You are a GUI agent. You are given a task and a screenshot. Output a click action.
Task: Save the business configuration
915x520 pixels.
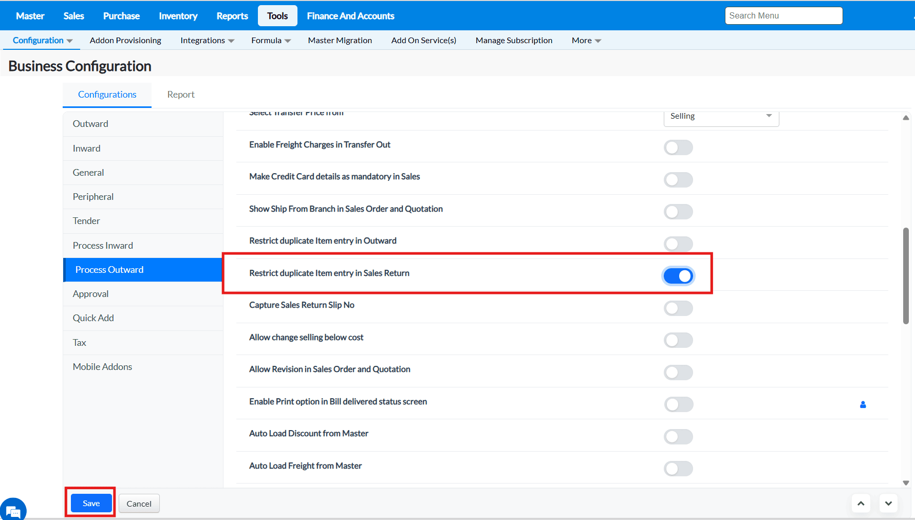pos(91,504)
